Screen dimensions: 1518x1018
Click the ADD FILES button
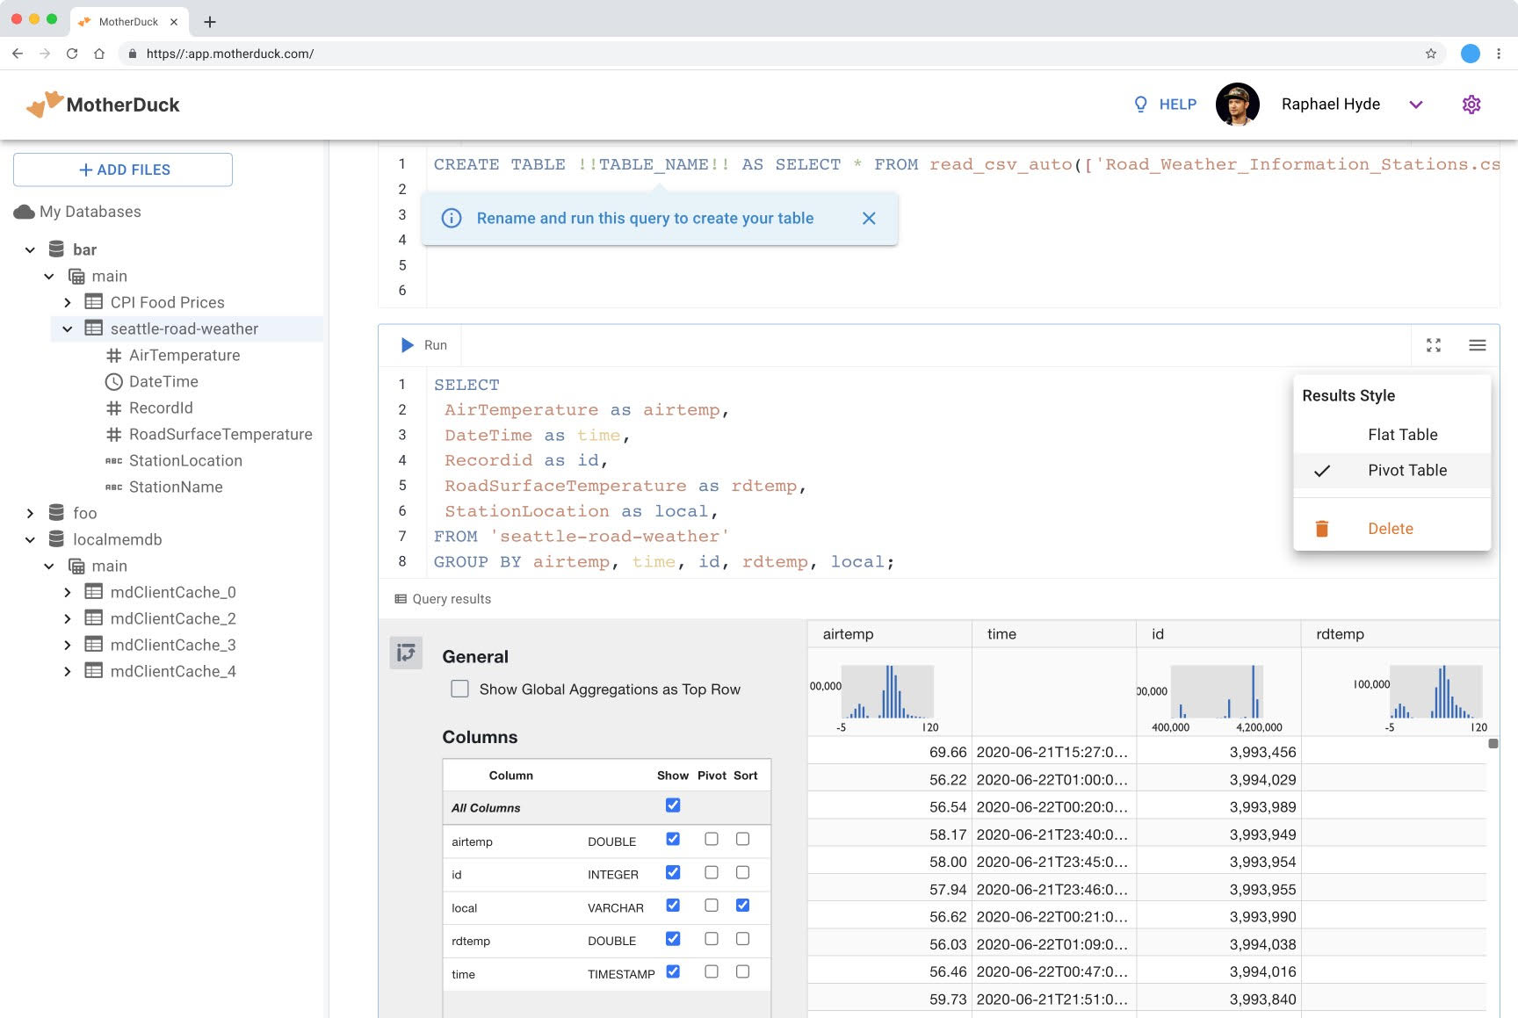coord(123,170)
